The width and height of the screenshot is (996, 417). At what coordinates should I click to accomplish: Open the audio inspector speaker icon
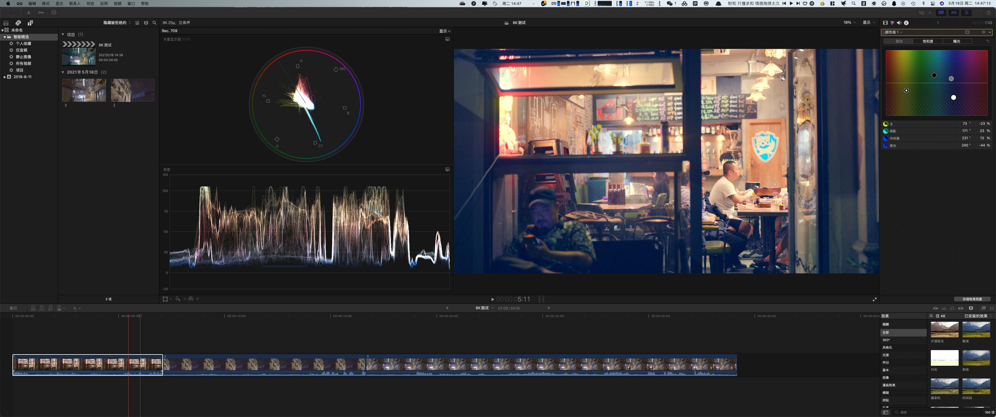(899, 23)
